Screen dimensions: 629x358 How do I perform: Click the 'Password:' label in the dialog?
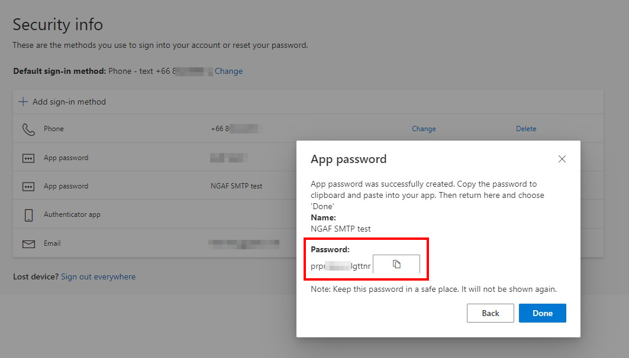tap(330, 249)
